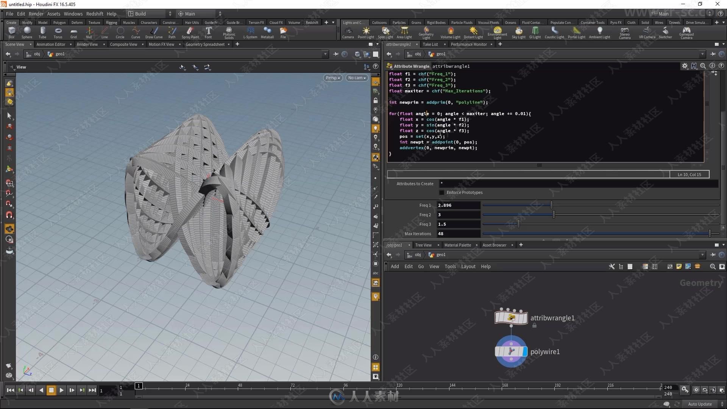
Task: Click the perspective viewport icon
Action: [332, 77]
